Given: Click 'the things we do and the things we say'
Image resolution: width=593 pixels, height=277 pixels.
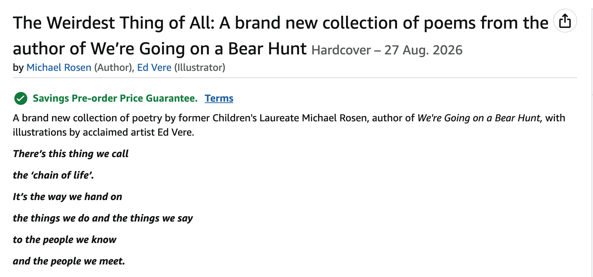Looking at the screenshot, I should tap(103, 218).
